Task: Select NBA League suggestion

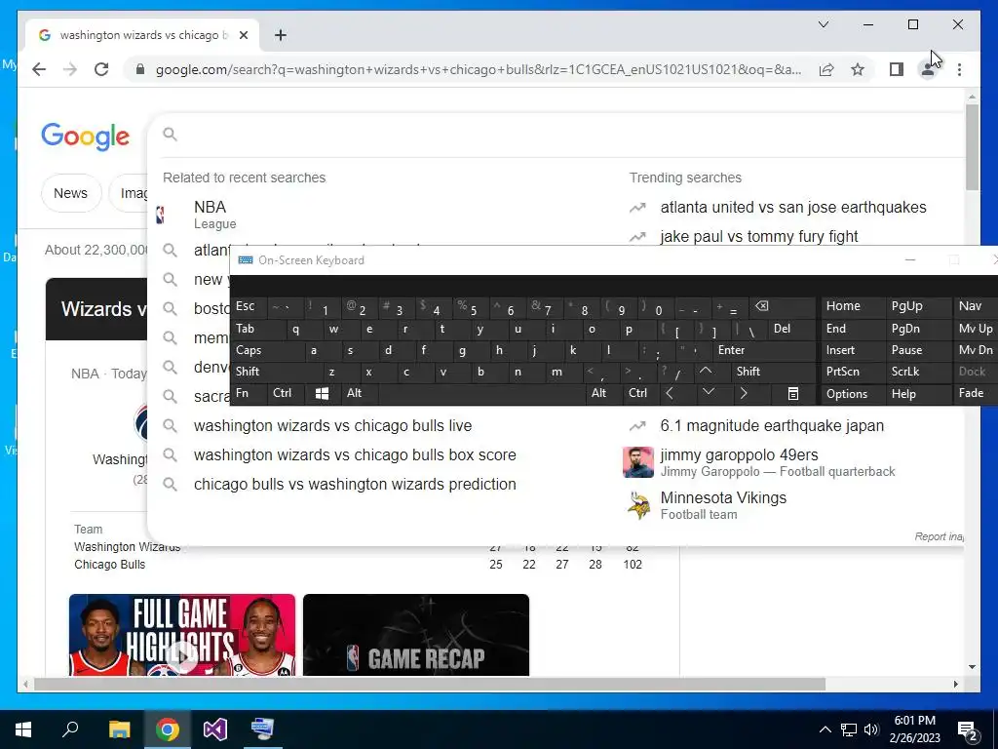Action: coord(382,215)
